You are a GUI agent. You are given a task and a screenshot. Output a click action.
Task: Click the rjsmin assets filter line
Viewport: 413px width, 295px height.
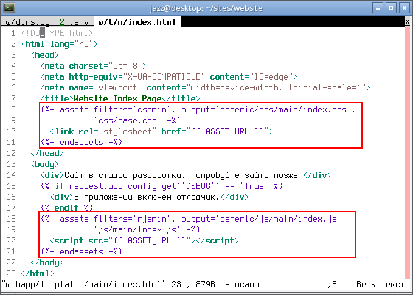(x=193, y=219)
